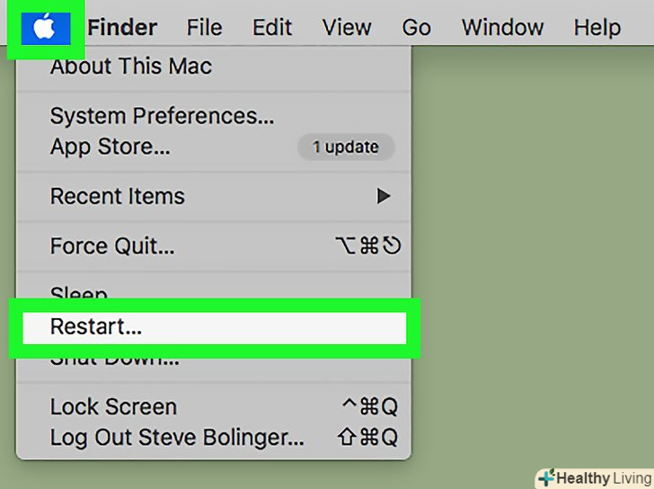The image size is (654, 489).
Task: Open the Go menu
Action: tap(416, 28)
